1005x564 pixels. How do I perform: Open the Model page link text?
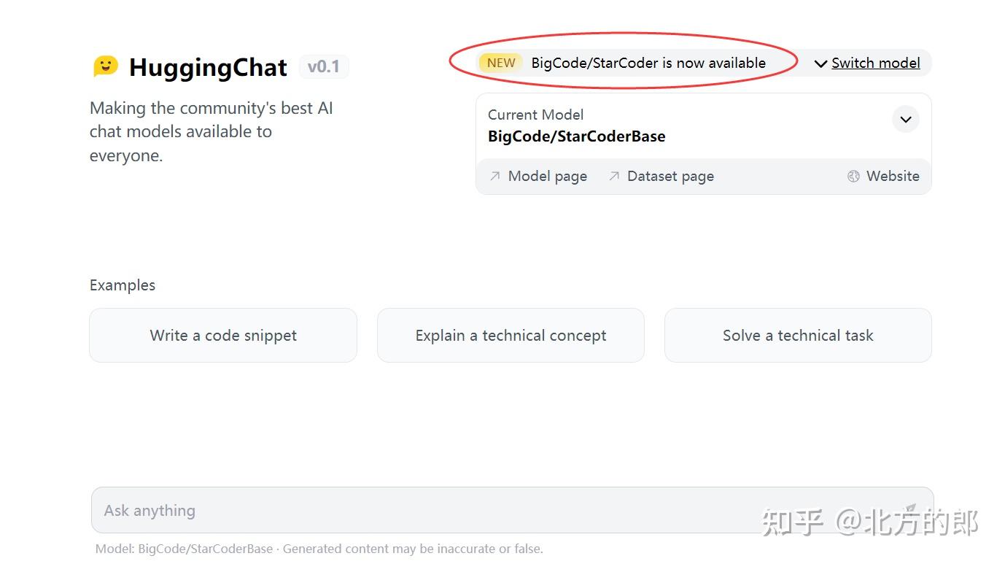click(x=547, y=176)
